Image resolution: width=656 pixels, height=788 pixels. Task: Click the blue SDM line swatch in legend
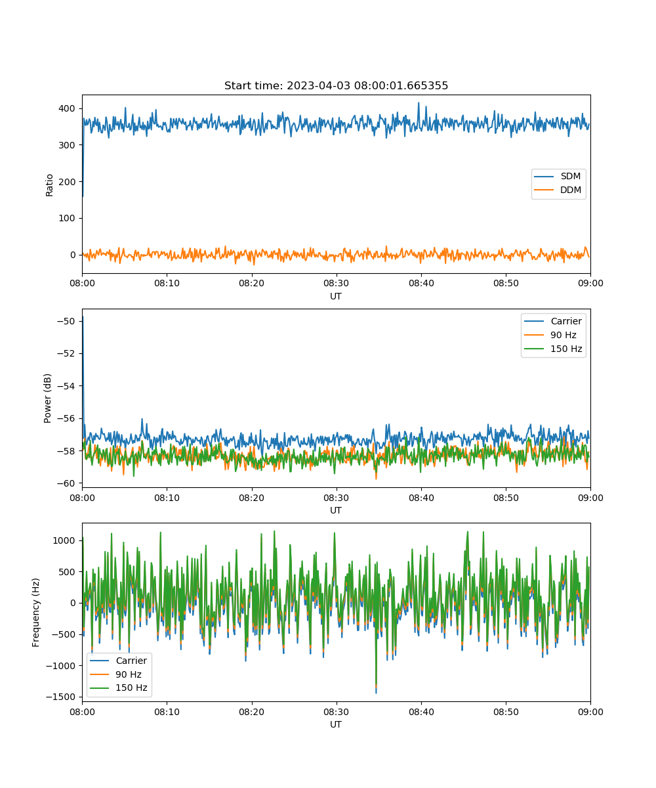pos(543,177)
